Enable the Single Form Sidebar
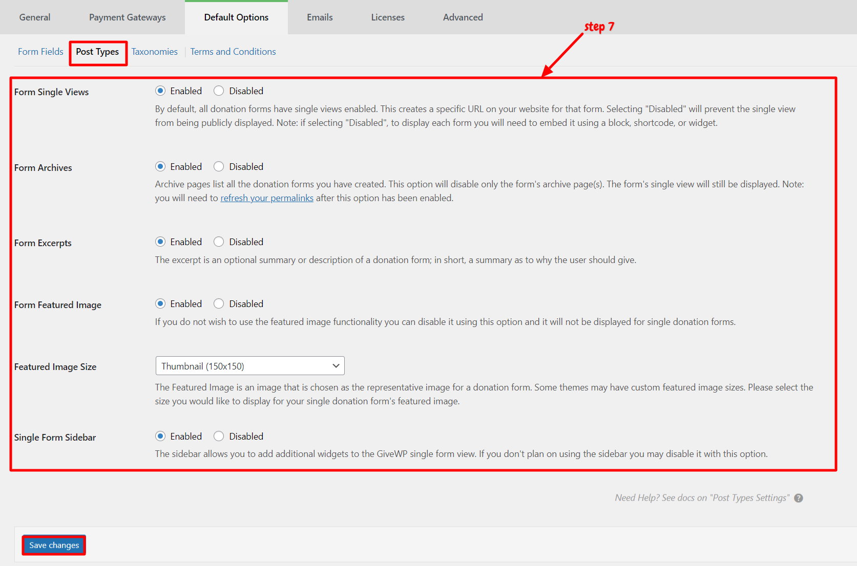 click(160, 437)
